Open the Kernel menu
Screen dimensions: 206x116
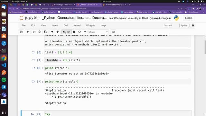click(x=77, y=25)
